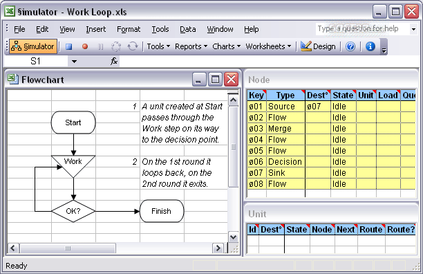Select the Decision type cell
Viewport: 423px width, 274px height.
285,162
